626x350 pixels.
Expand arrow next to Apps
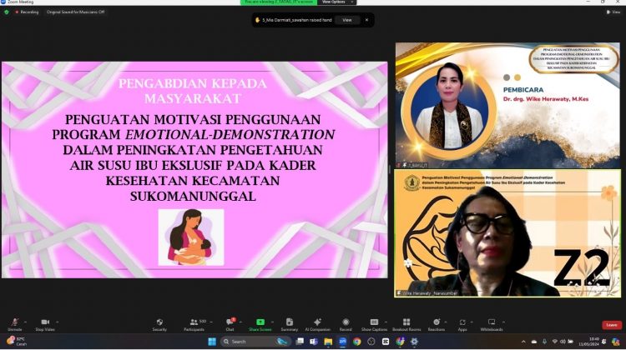(x=472, y=322)
